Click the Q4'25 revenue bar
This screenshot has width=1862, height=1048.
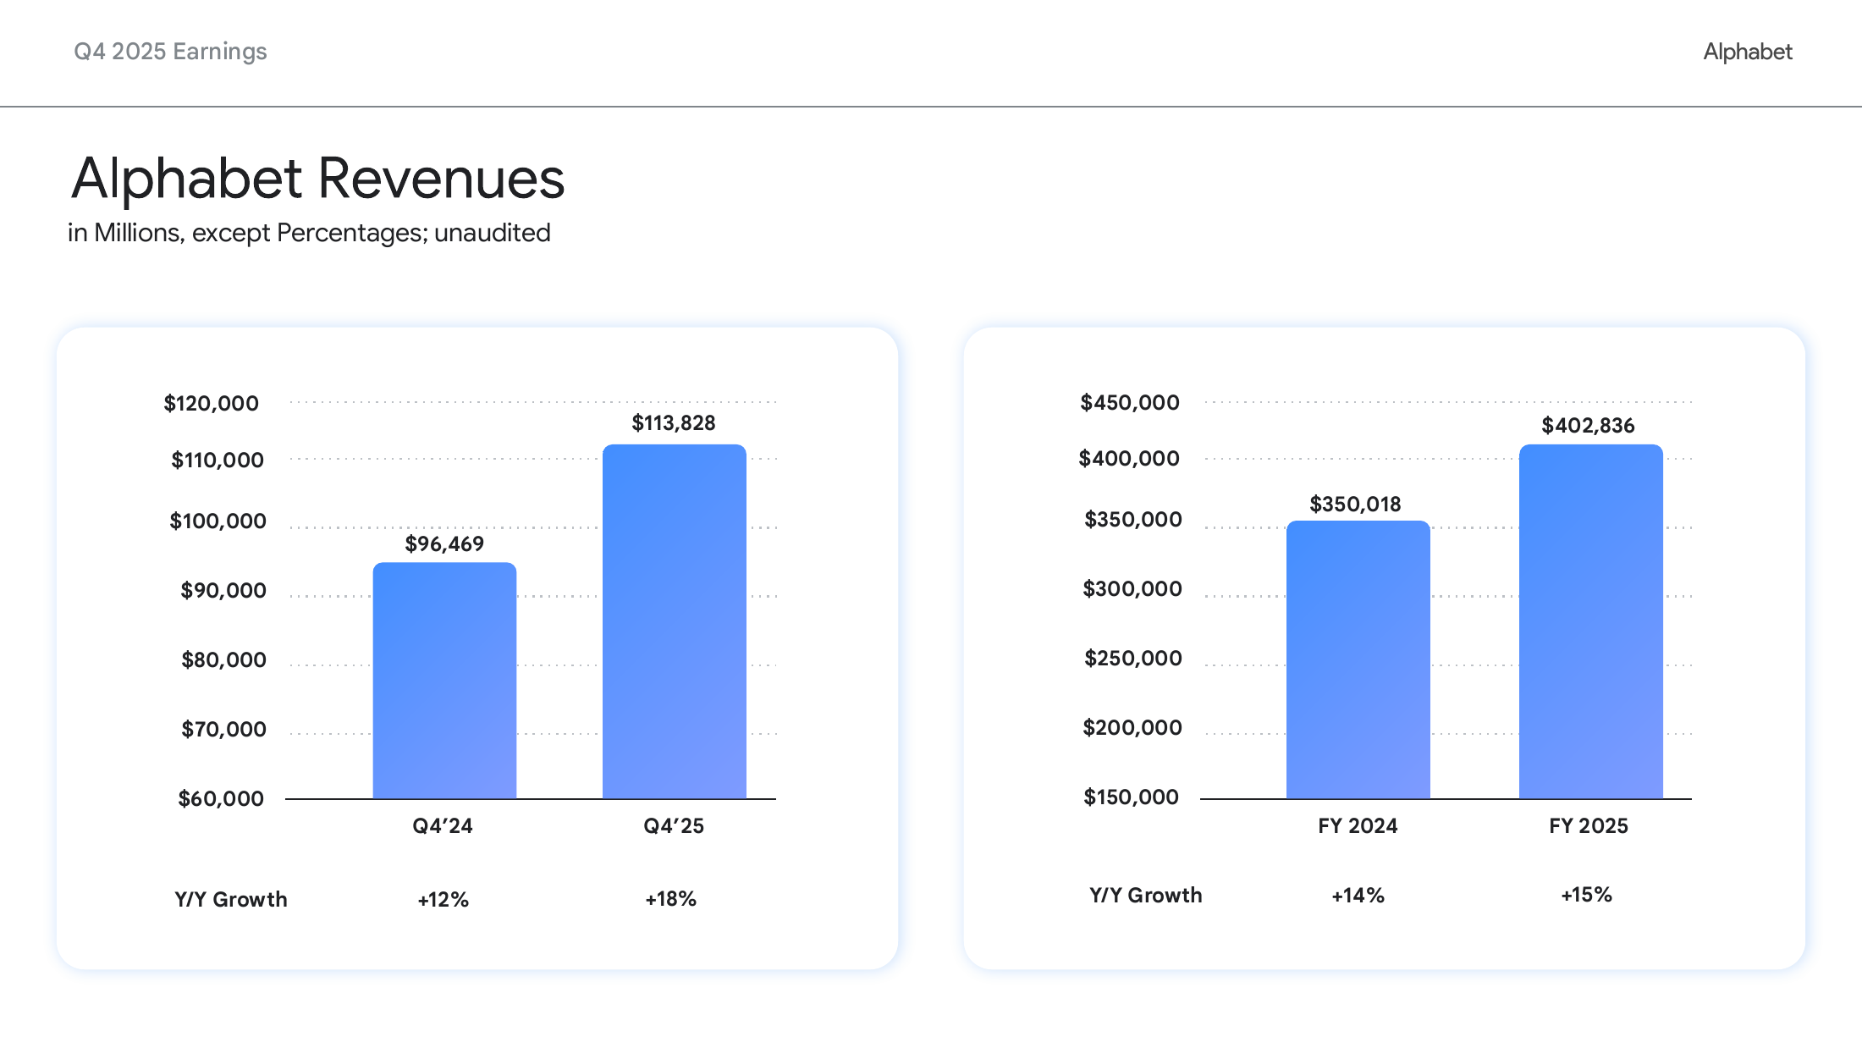[674, 622]
